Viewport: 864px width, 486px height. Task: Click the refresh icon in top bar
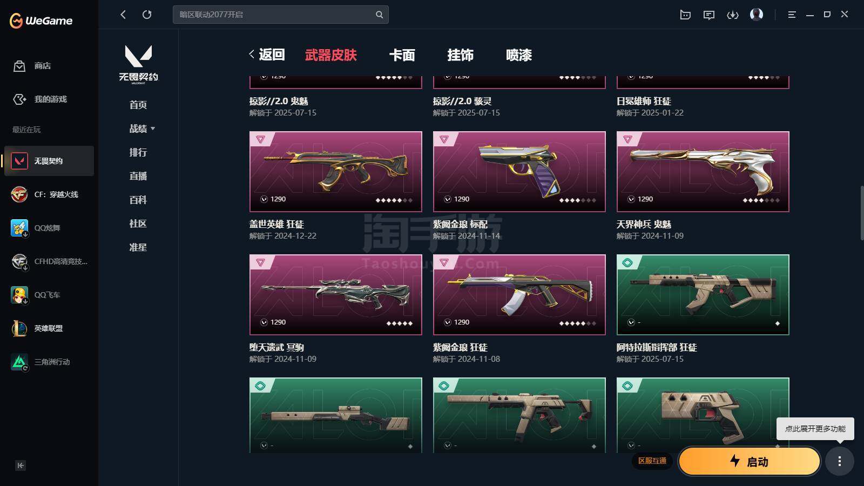147,15
